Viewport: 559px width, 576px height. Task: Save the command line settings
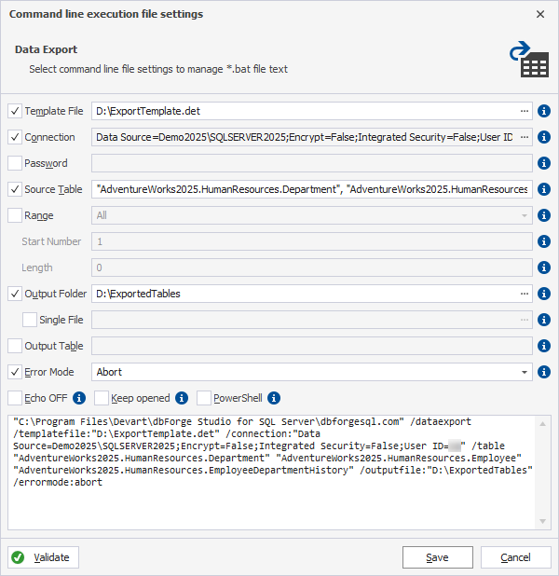pyautogui.click(x=438, y=557)
